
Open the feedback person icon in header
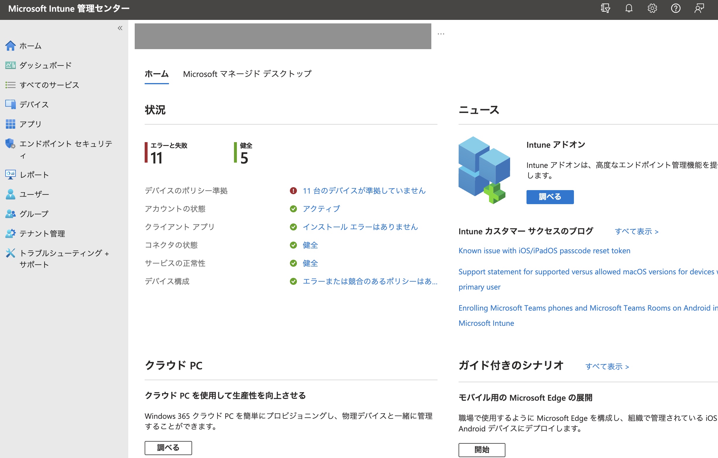tap(699, 8)
